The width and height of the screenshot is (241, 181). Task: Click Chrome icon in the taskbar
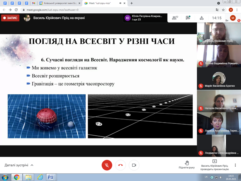17,177
